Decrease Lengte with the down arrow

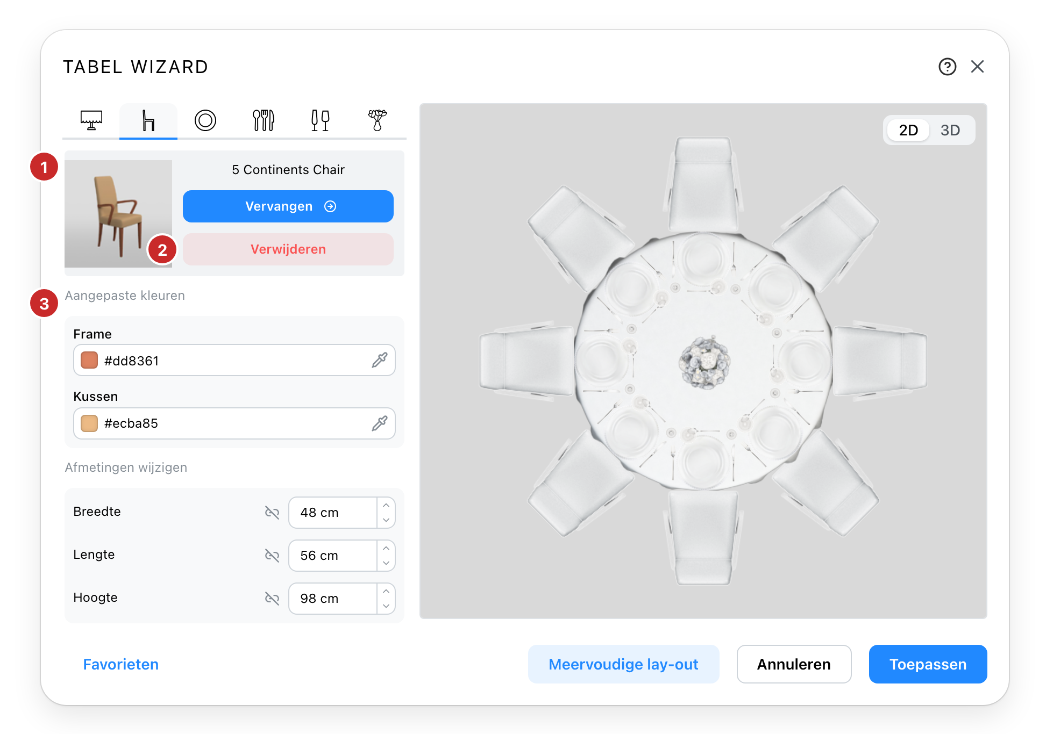point(386,563)
